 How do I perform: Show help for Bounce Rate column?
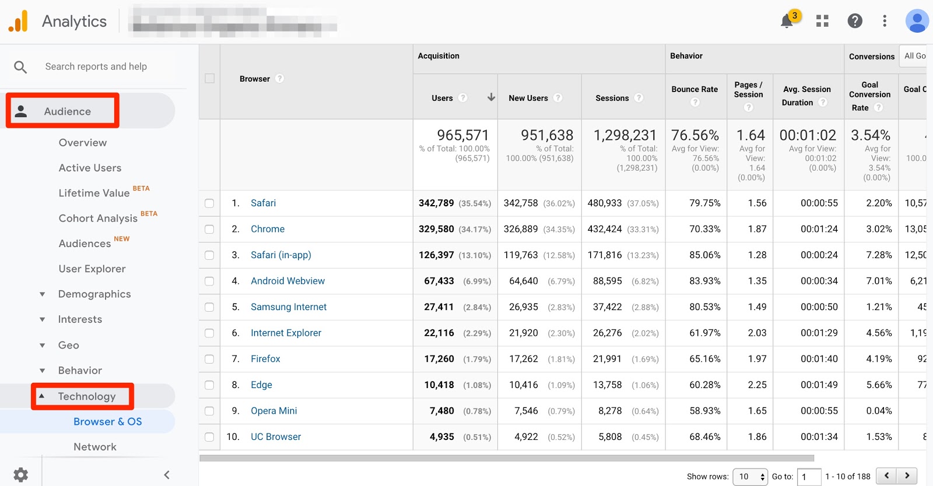[695, 103]
